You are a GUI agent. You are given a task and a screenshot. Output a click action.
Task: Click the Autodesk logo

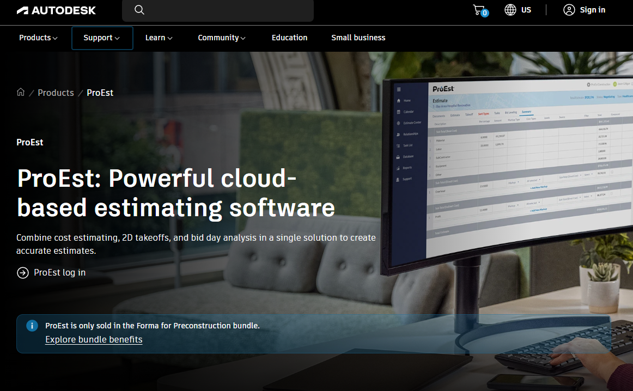(x=56, y=10)
